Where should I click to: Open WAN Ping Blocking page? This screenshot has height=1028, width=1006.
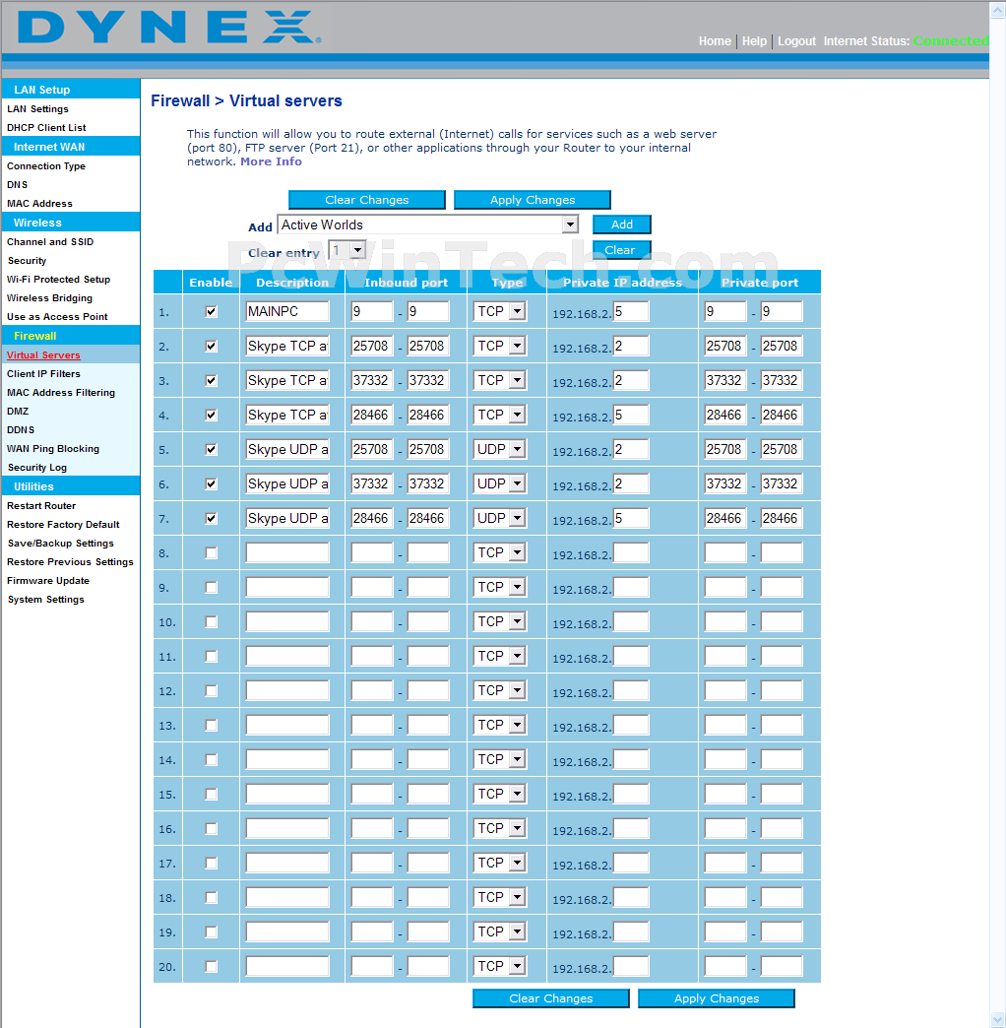(x=53, y=449)
